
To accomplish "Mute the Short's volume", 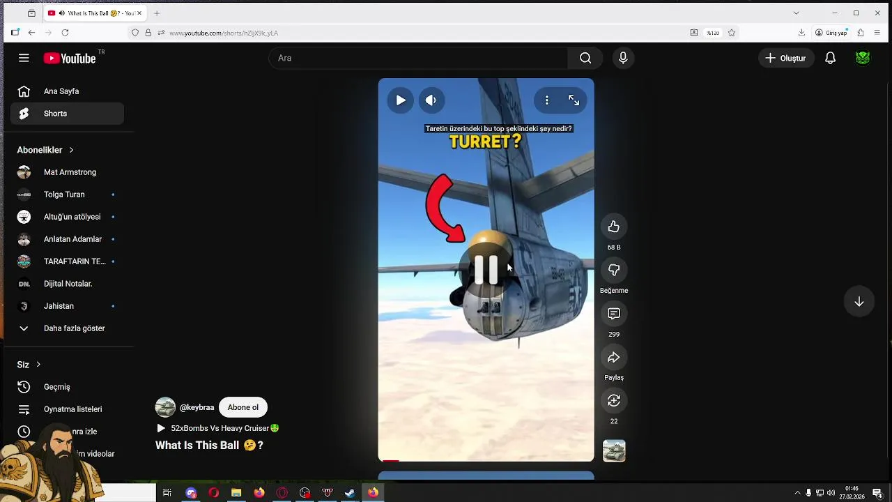I will [431, 100].
